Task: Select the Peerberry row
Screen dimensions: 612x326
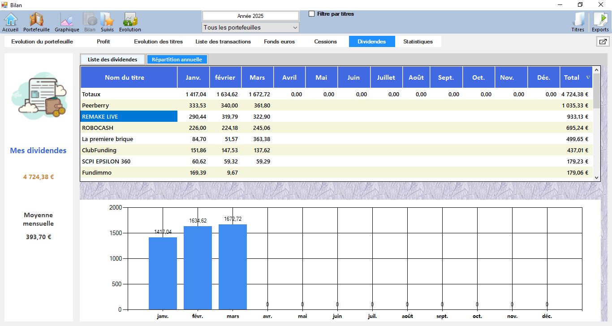Action: click(x=336, y=105)
